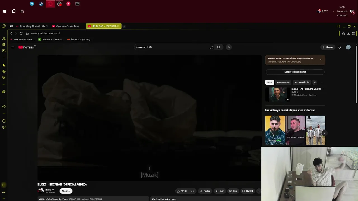Open the Opera GX main menu logo
358x201 pixels.
(4, 26)
